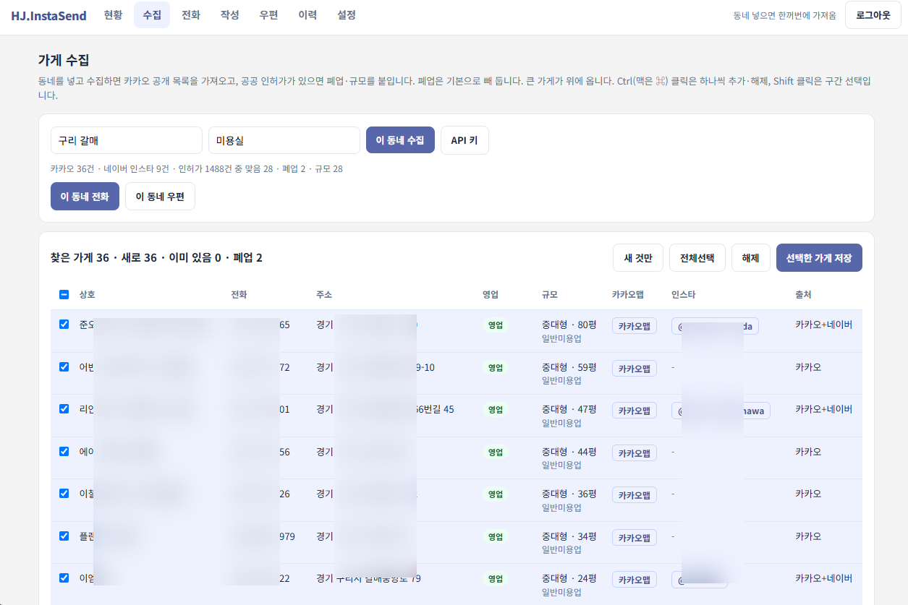Click the 영업 column header
908x605 pixels.
pyautogui.click(x=491, y=295)
